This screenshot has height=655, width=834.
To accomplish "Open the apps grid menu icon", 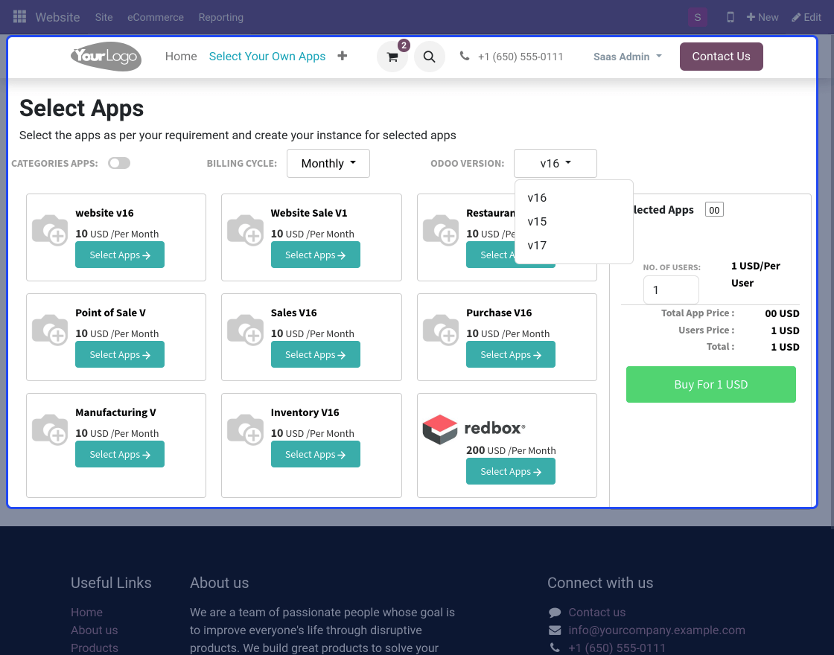I will pyautogui.click(x=19, y=17).
